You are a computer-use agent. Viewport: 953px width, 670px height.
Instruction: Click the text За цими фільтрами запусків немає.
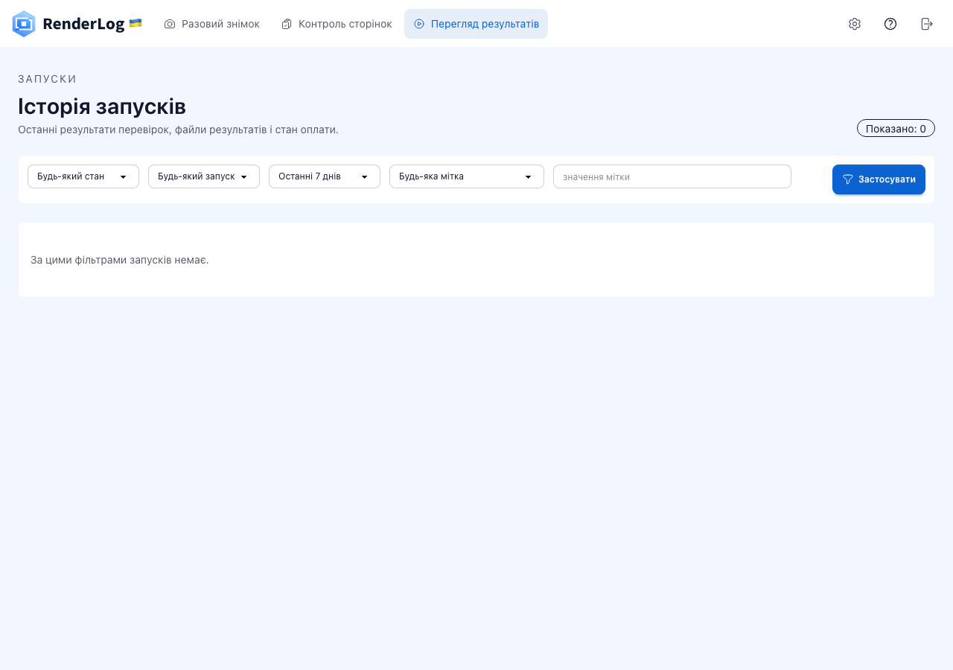pos(120,260)
